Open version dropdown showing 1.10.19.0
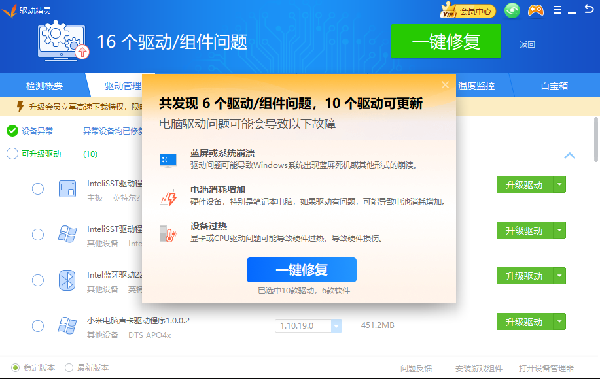The image size is (600, 379). coord(336,325)
